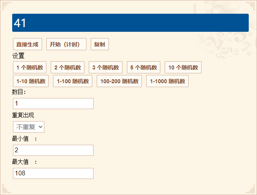Set range with 1-100 随机数 button
The image size is (257, 195).
(73, 81)
